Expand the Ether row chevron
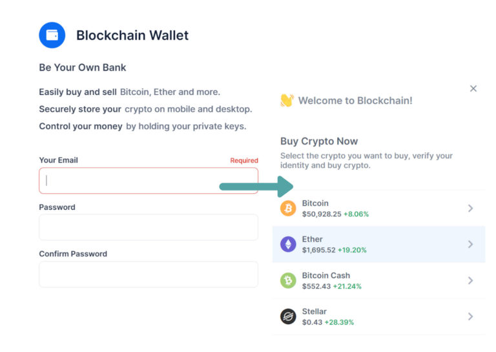This screenshot has height=352, width=496. [470, 244]
